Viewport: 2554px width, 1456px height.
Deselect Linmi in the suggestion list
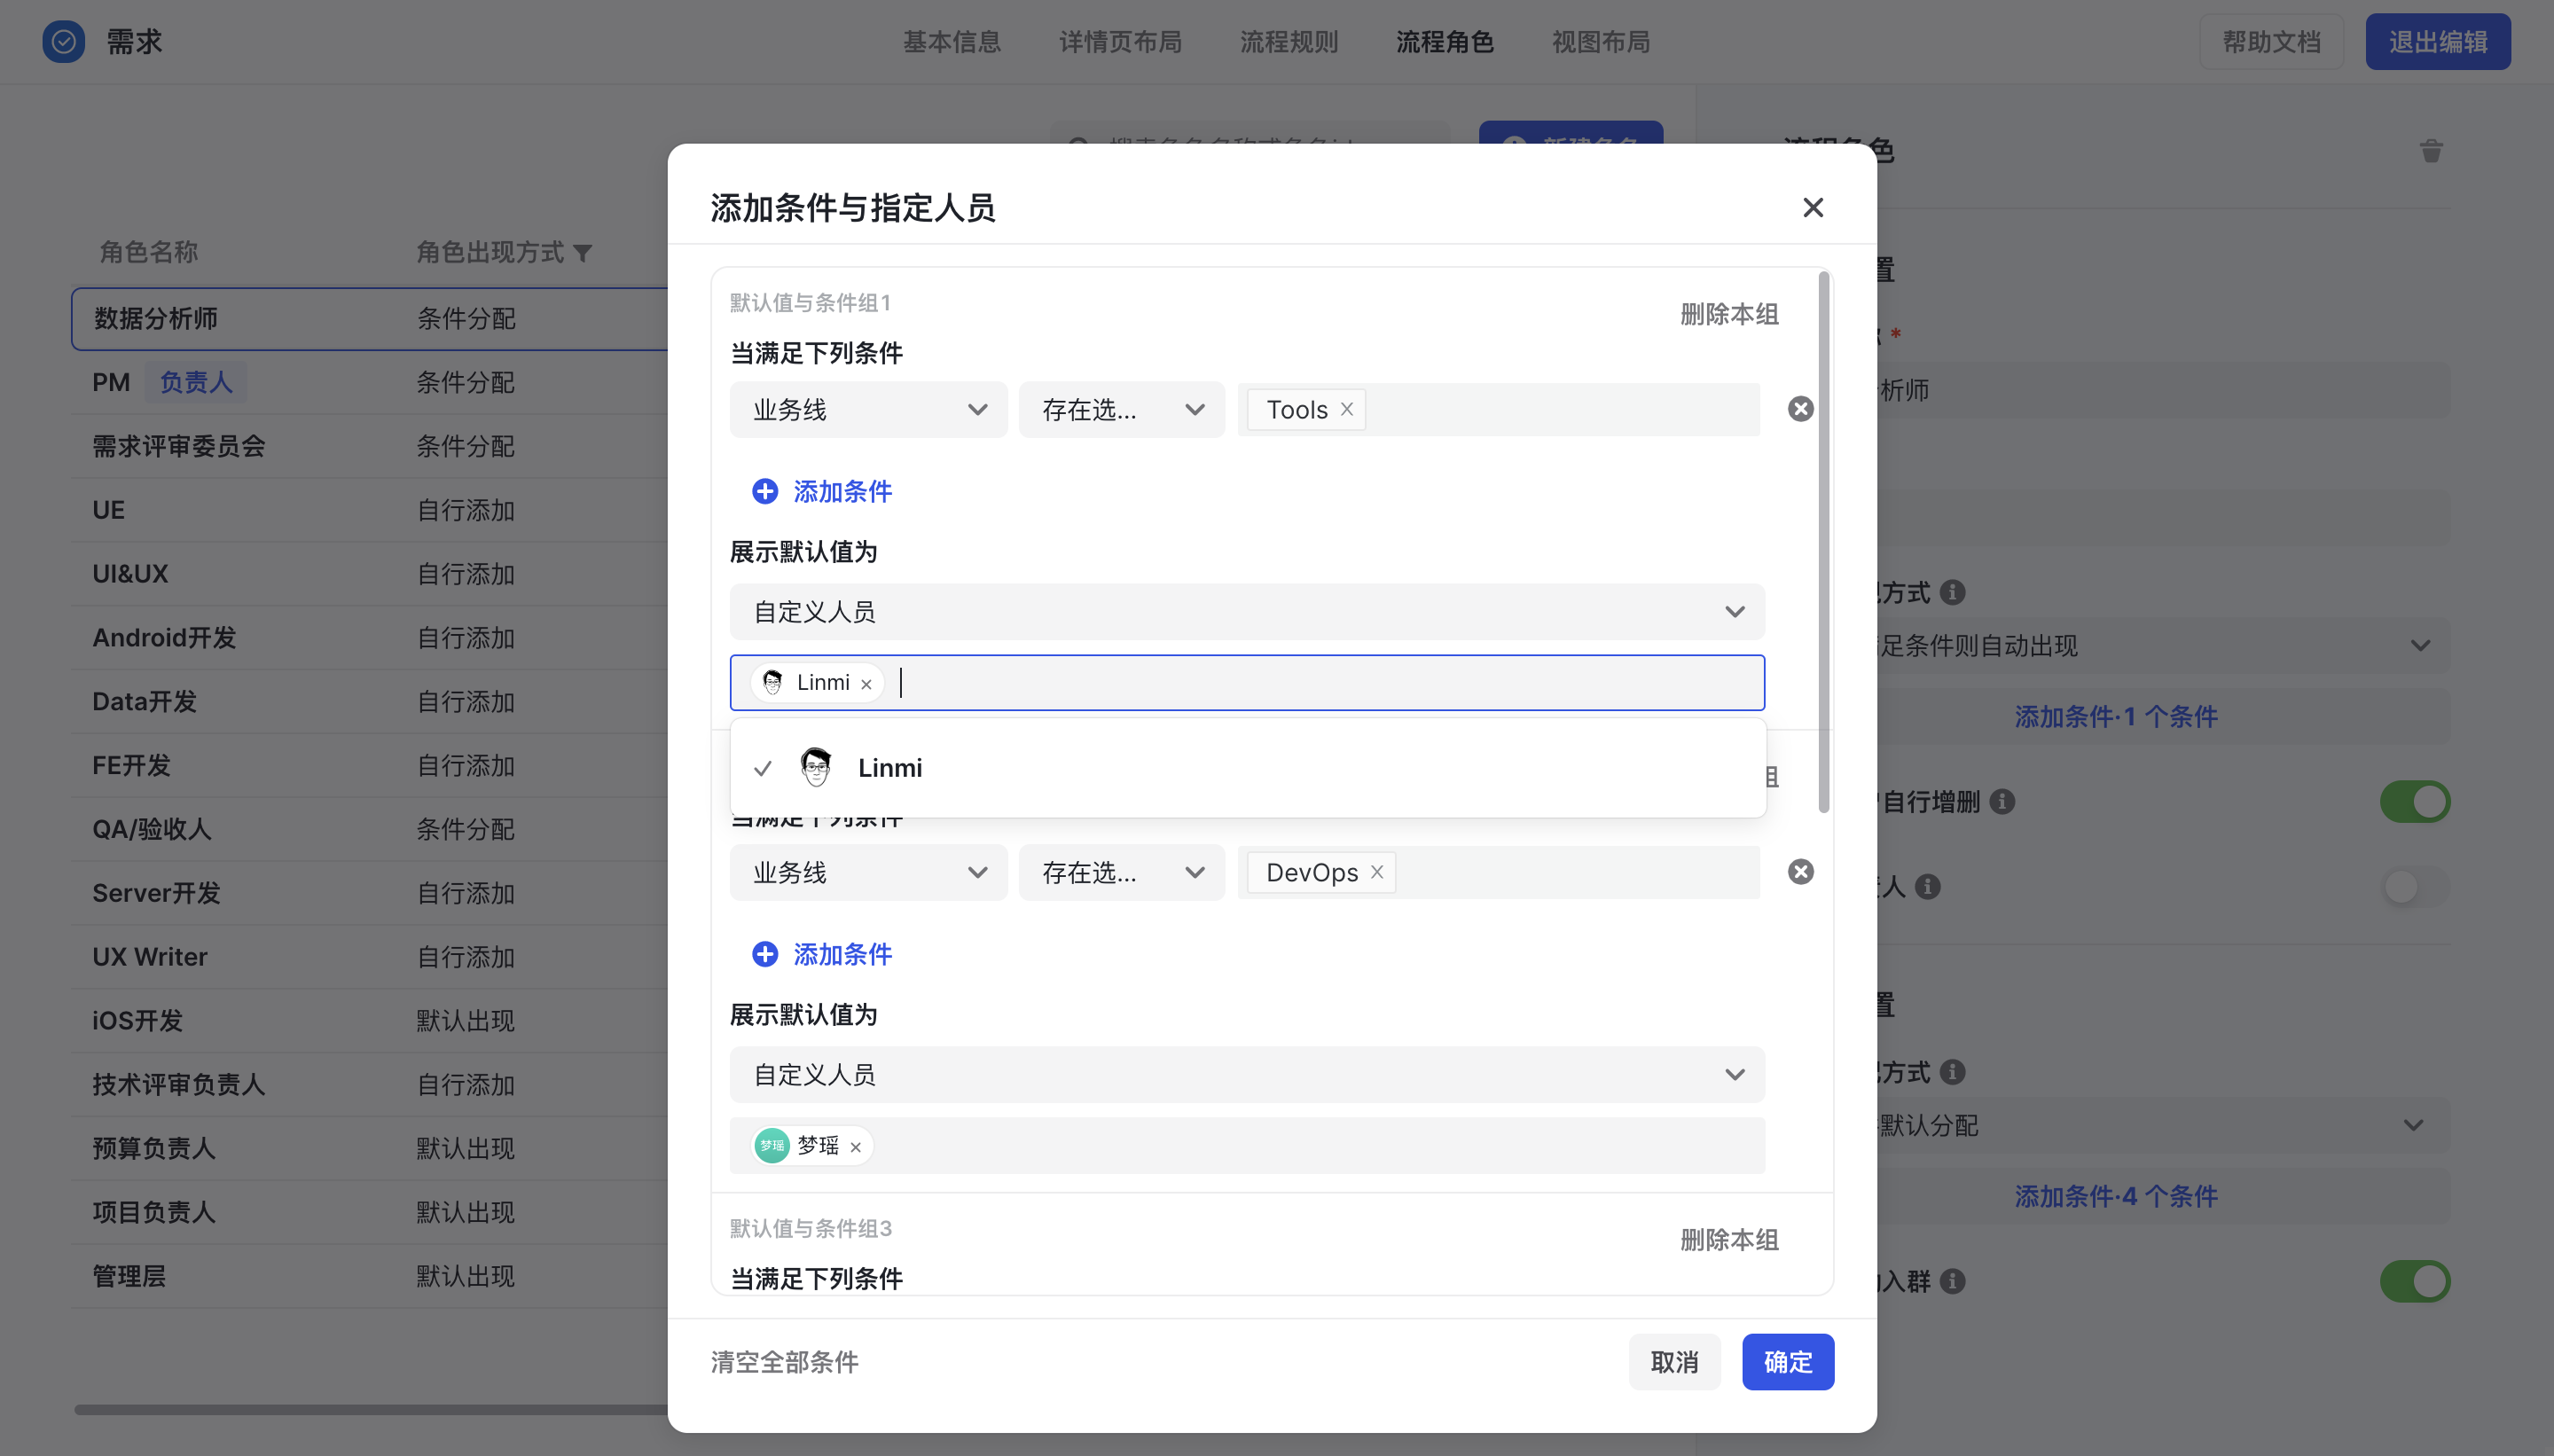(x=1248, y=768)
